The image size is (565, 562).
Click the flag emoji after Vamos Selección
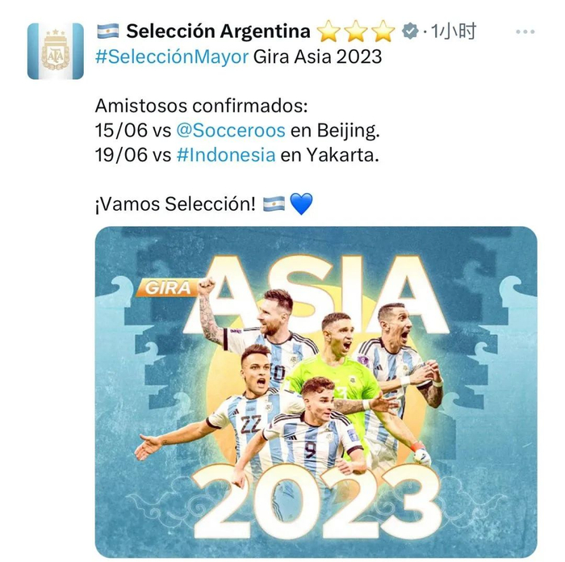pos(274,204)
